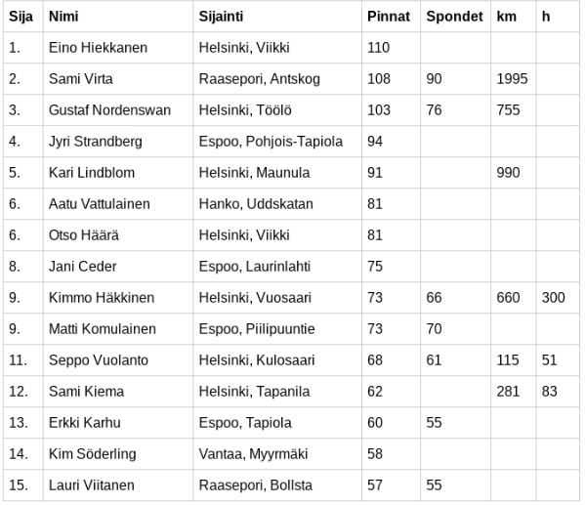Click the h column header

pos(546,17)
